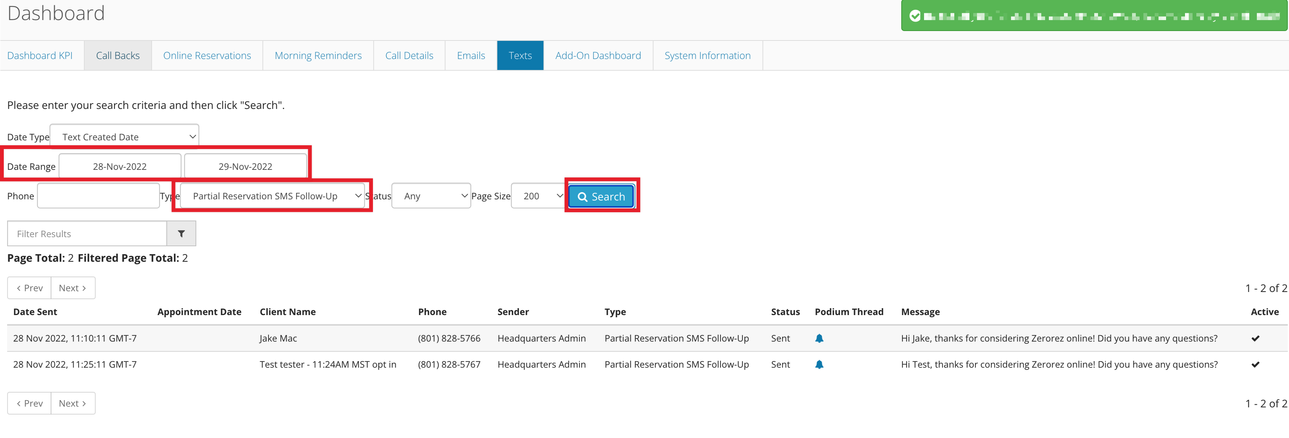The height and width of the screenshot is (438, 1289).
Task: Click Sender 'Headquarters Admin' in Jake Mac row
Action: [541, 339]
